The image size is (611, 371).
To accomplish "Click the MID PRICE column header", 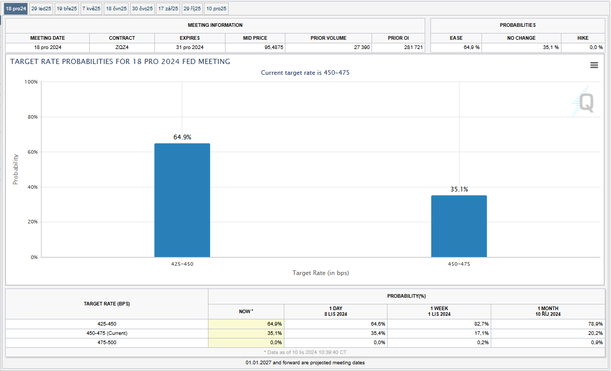I will pyautogui.click(x=255, y=38).
